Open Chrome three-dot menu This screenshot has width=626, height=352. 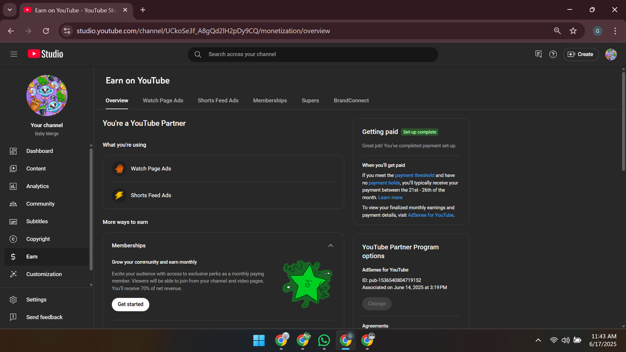tap(615, 31)
